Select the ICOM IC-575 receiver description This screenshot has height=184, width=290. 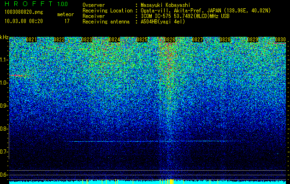point(185,16)
